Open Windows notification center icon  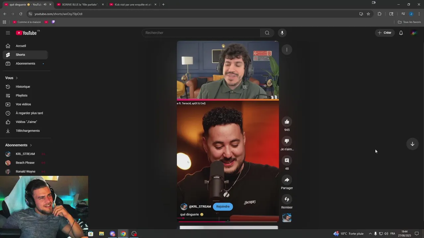[x=417, y=234]
